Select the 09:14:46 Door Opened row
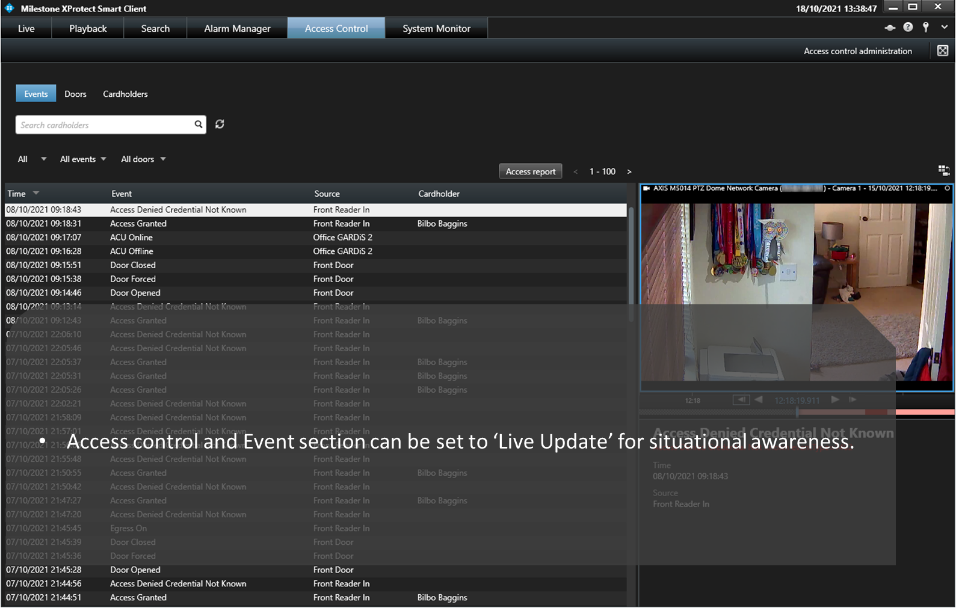This screenshot has width=956, height=608. tap(316, 293)
